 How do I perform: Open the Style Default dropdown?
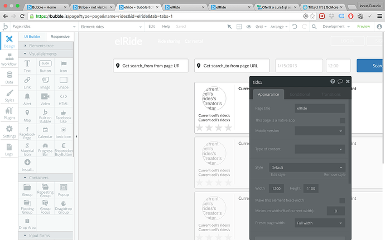coord(307,168)
